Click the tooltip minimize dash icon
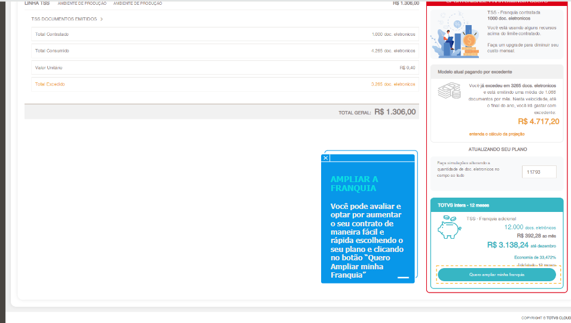This screenshot has width=571, height=323. (x=403, y=278)
